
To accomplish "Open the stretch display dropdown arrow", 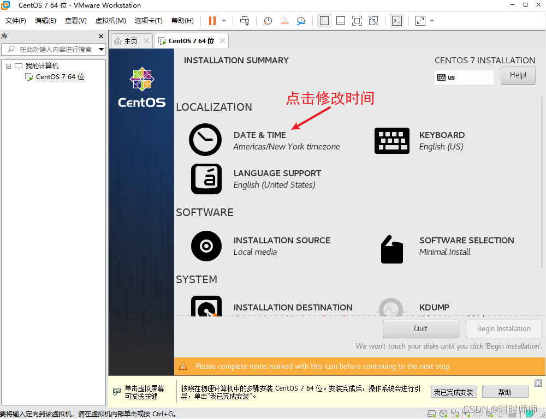I will coord(432,21).
